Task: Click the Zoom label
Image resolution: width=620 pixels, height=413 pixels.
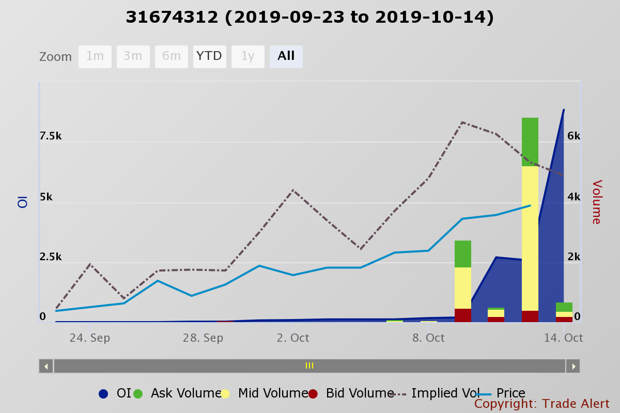Action: (56, 57)
